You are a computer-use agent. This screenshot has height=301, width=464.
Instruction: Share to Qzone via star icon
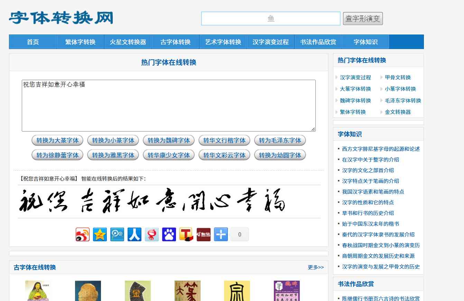pyautogui.click(x=100, y=234)
